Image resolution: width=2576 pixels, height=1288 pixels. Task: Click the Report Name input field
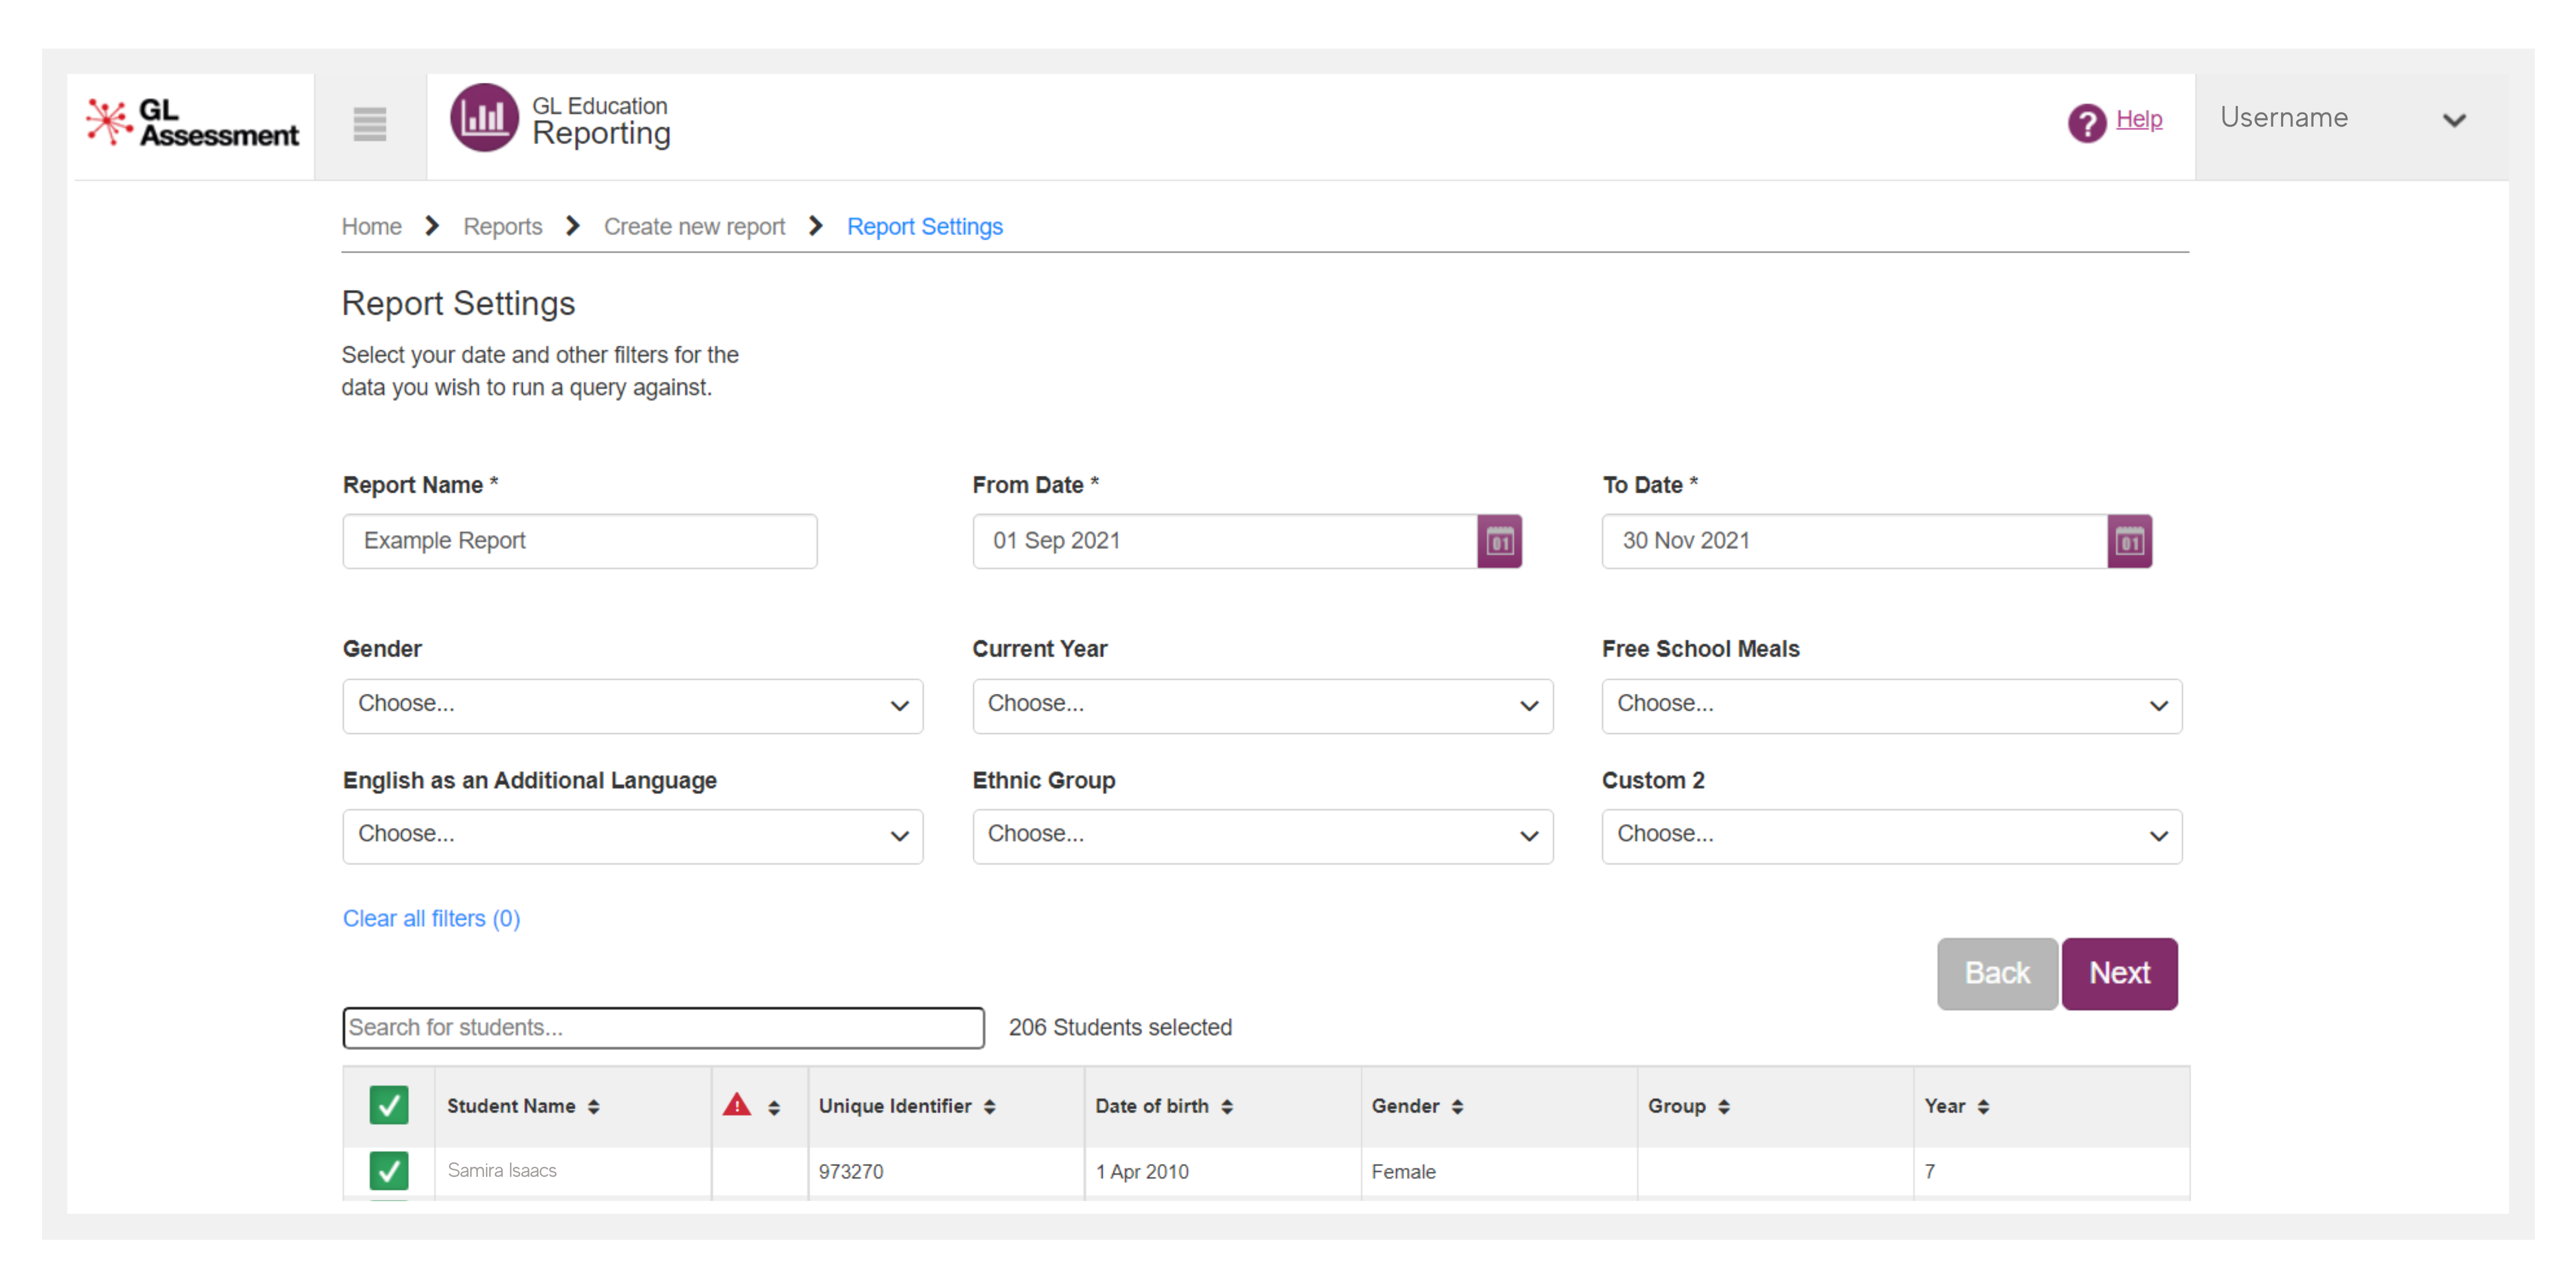point(579,541)
